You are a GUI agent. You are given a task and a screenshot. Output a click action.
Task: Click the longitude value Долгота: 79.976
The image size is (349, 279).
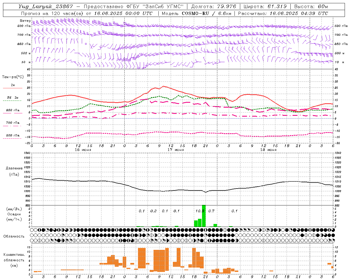tap(214, 7)
